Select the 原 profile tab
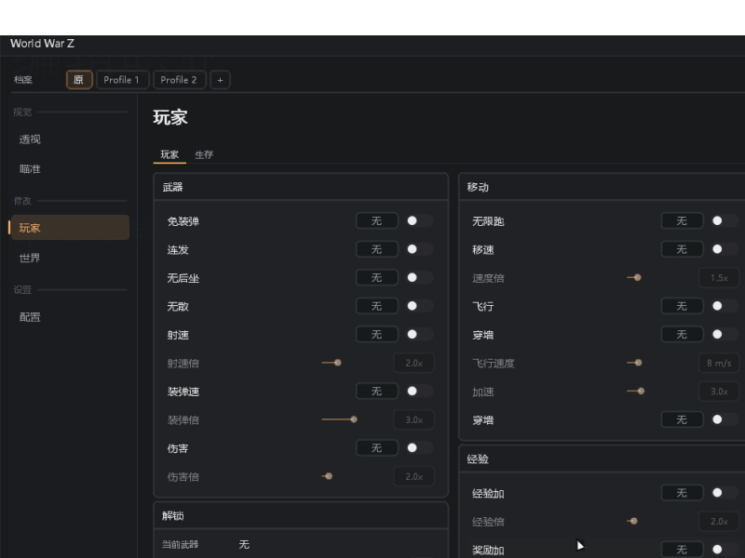The width and height of the screenshot is (745, 558). 79,80
